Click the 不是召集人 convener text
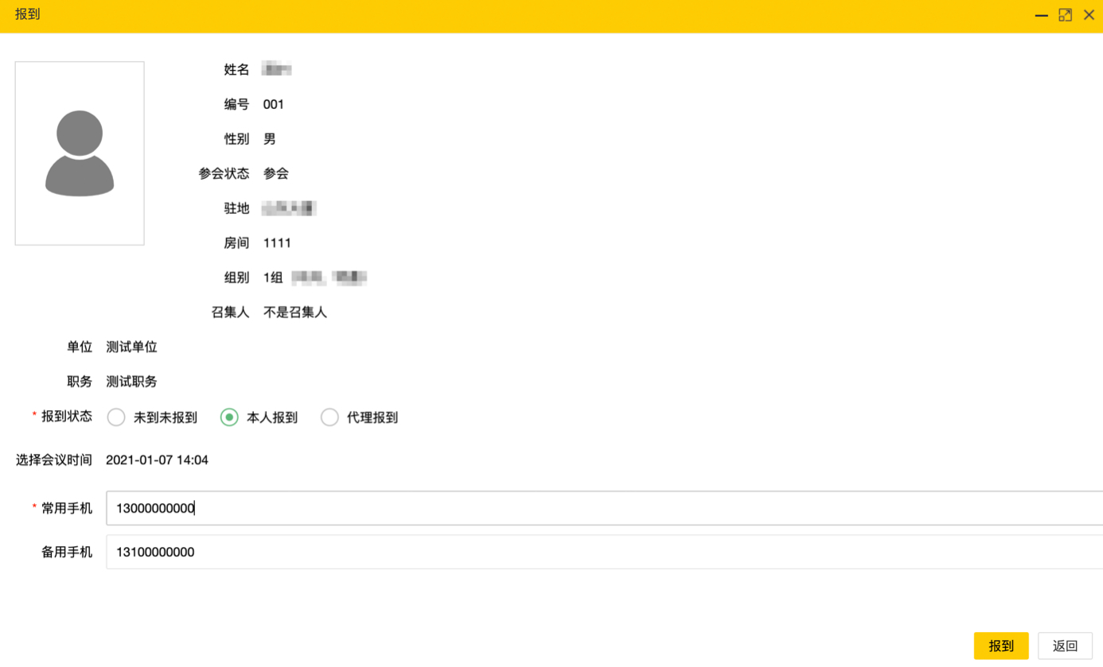This screenshot has height=667, width=1103. [294, 312]
